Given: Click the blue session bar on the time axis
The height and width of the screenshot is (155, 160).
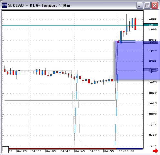Looking at the screenshot, I should [x=129, y=149].
